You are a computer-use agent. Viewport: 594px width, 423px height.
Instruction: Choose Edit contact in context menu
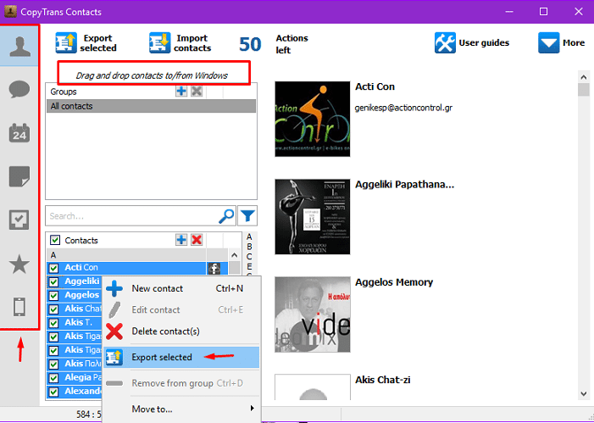pos(181,310)
